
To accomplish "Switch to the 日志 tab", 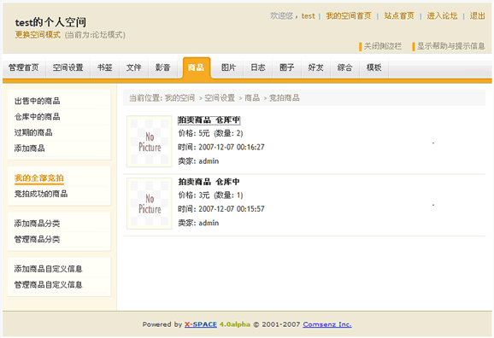I will (x=258, y=67).
